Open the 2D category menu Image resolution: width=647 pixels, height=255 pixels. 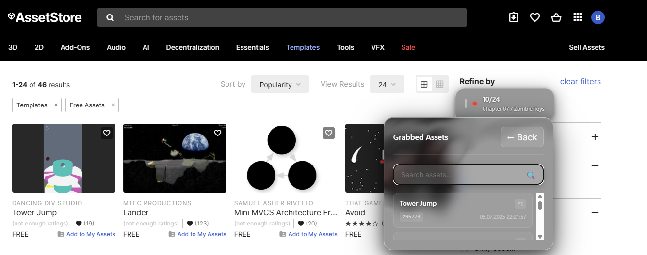(39, 47)
